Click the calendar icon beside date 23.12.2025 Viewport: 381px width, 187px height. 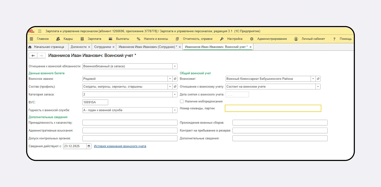[x=89, y=146]
